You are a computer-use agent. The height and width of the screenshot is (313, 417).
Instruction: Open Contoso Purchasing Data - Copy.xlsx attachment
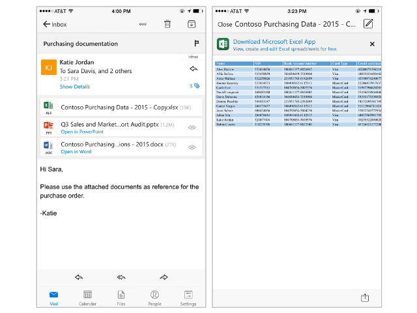(x=111, y=106)
